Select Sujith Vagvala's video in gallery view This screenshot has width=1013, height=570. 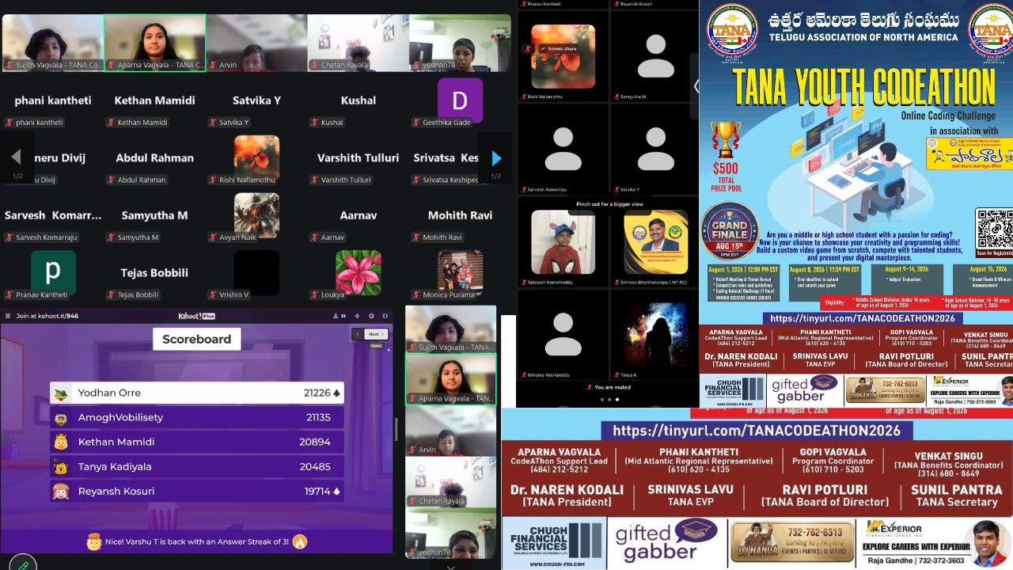pos(52,43)
